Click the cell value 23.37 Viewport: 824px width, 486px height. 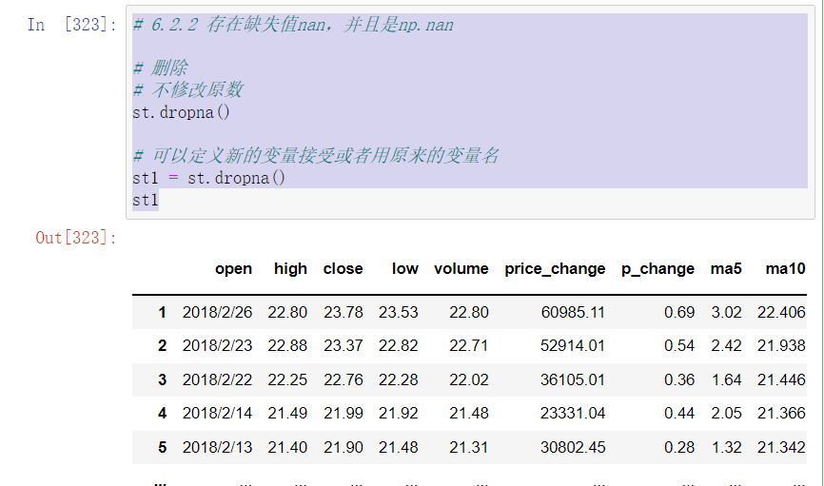click(343, 346)
